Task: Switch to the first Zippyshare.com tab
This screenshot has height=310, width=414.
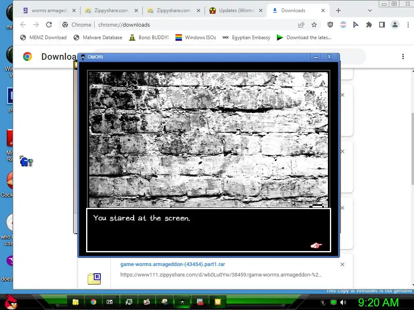Action: pos(111,10)
